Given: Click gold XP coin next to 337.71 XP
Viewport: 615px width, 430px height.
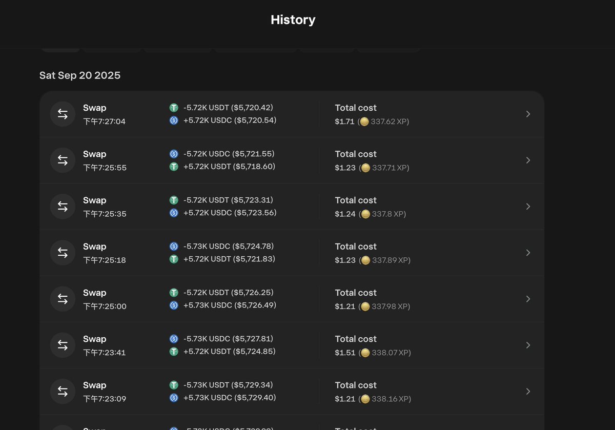Looking at the screenshot, I should point(365,168).
